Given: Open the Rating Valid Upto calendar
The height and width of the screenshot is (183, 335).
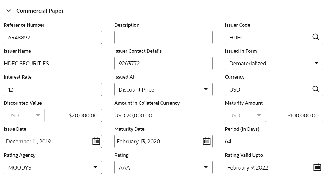Looking at the screenshot, I should (x=317, y=167).
